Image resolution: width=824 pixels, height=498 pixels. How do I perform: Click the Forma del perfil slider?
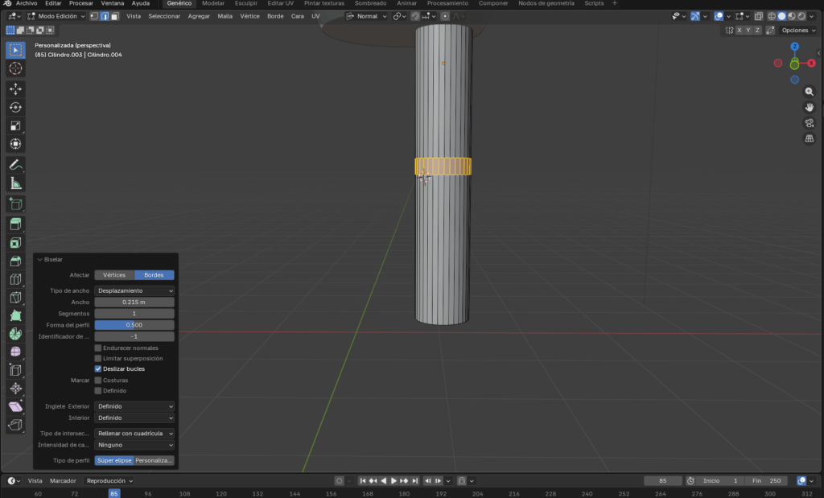134,325
